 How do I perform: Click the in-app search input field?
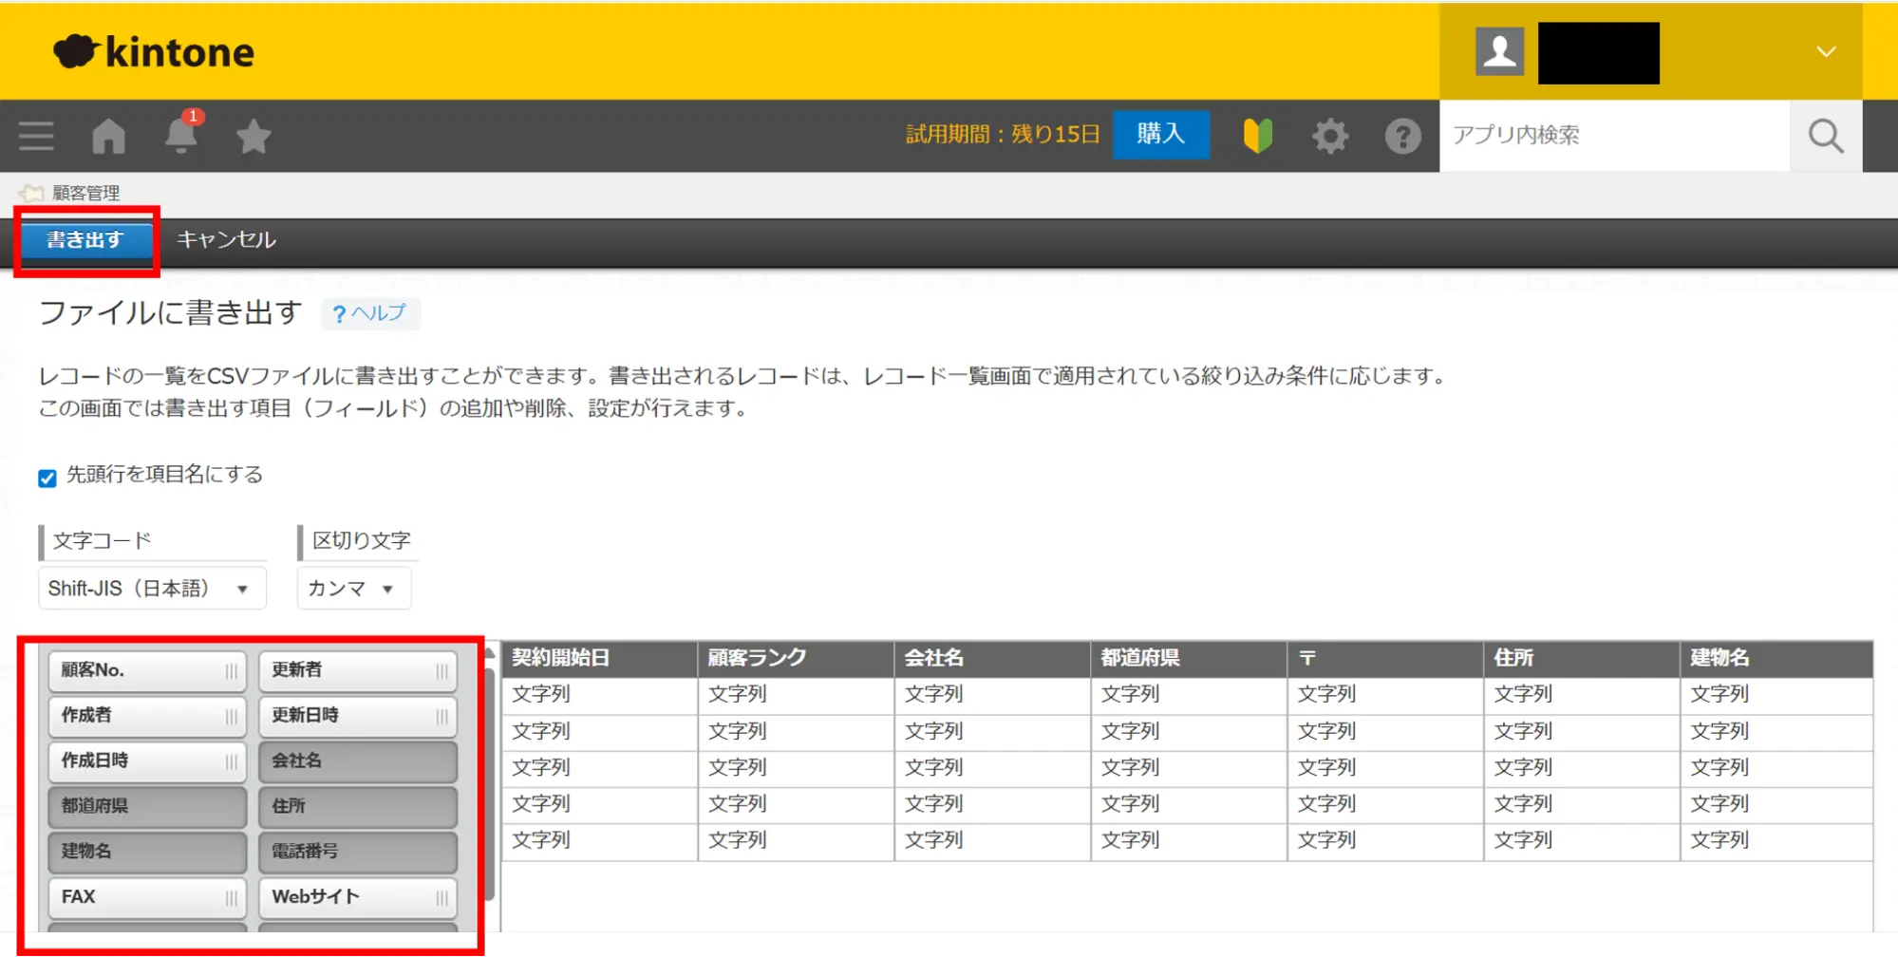[1613, 136]
